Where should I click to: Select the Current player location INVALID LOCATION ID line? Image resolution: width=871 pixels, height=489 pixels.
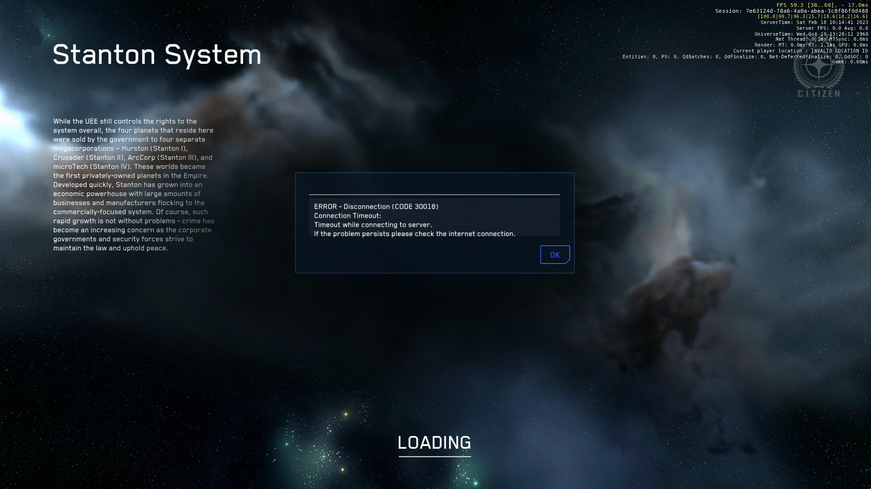click(x=802, y=51)
